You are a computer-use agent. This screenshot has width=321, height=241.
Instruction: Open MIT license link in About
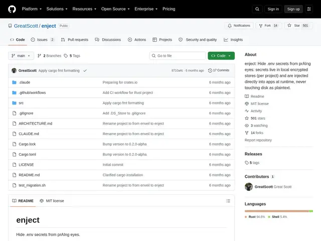pyautogui.click(x=257, y=104)
